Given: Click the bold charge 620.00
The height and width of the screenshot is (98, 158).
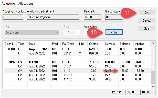Looking at the screenshot, I should pyautogui.click(x=94, y=49).
